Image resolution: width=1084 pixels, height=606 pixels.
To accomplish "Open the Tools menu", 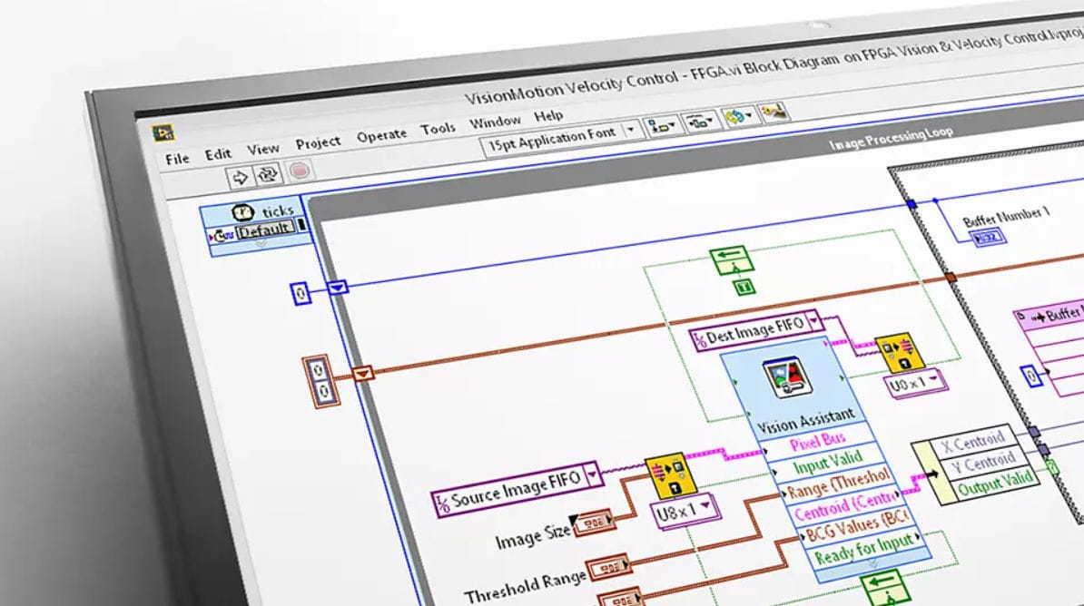I will pyautogui.click(x=440, y=128).
